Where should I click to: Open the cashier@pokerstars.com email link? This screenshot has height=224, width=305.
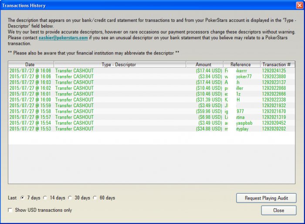click(63, 38)
